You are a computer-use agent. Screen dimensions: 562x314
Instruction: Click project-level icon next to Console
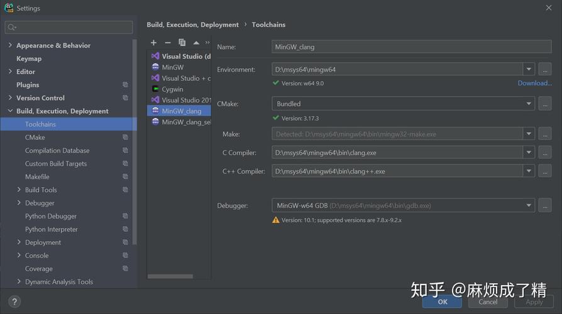coord(125,255)
